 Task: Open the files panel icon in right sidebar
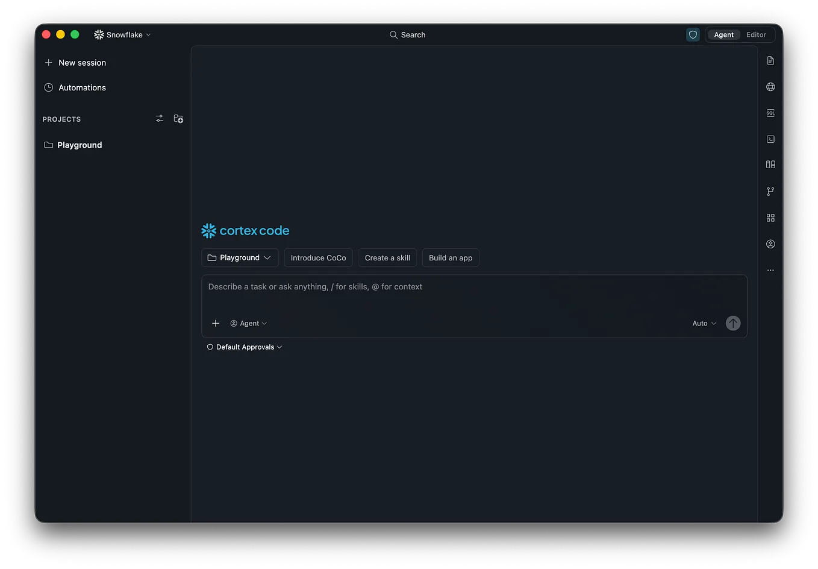[x=770, y=61]
